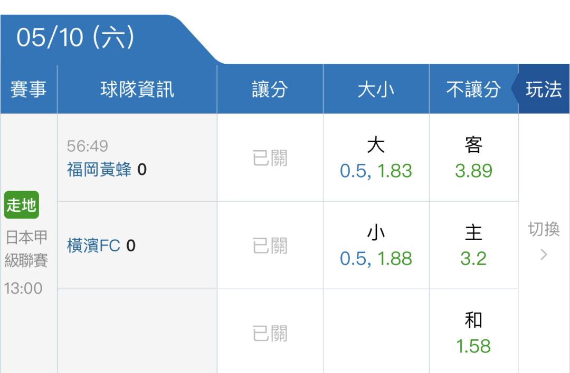Select 小 0.5 odds 1.88
Image resolution: width=570 pixels, height=373 pixels.
[376, 246]
